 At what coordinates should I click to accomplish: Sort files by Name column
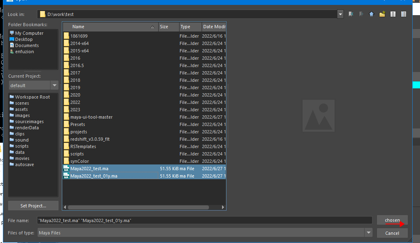tap(110, 27)
